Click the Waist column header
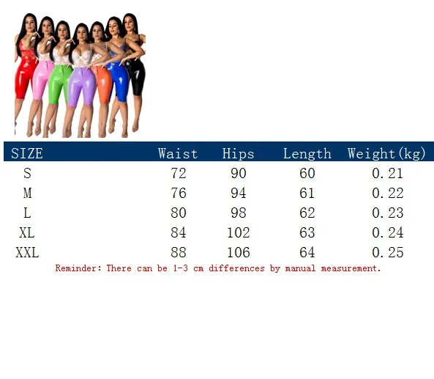 point(178,153)
